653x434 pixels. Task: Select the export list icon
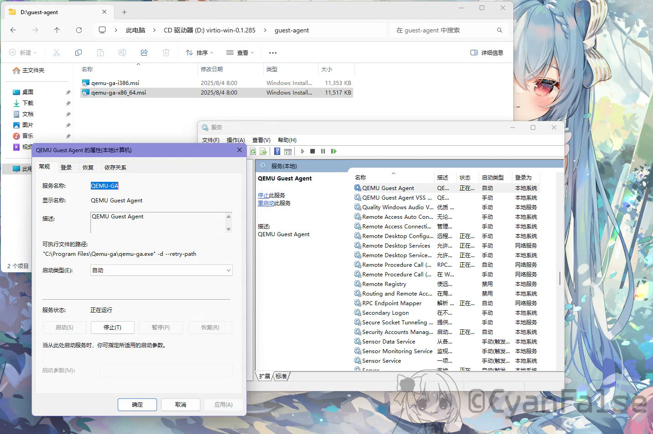[x=264, y=151]
